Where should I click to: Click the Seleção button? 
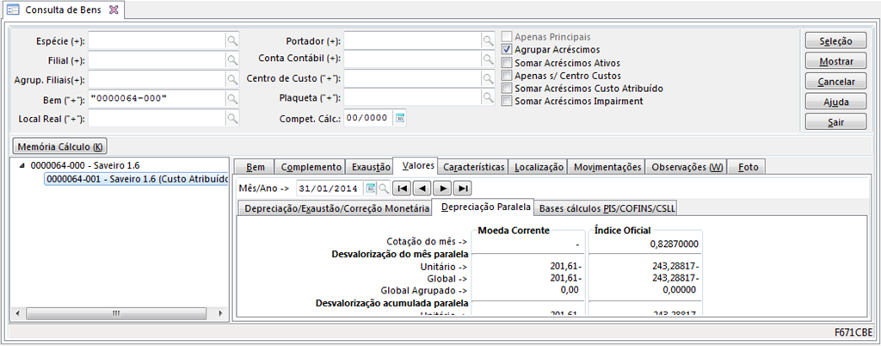coord(835,41)
